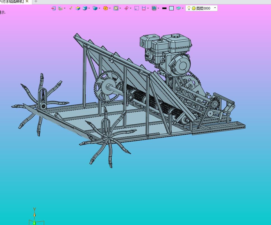Click the blue shaded cube icon
271x225 pixels.
(85, 8)
